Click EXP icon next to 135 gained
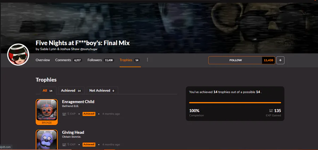 click(x=271, y=111)
